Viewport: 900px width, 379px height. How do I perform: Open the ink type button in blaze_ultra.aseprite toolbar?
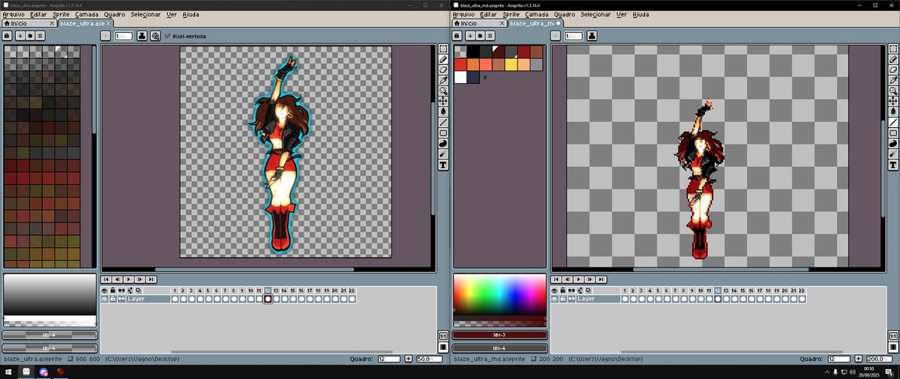point(142,35)
